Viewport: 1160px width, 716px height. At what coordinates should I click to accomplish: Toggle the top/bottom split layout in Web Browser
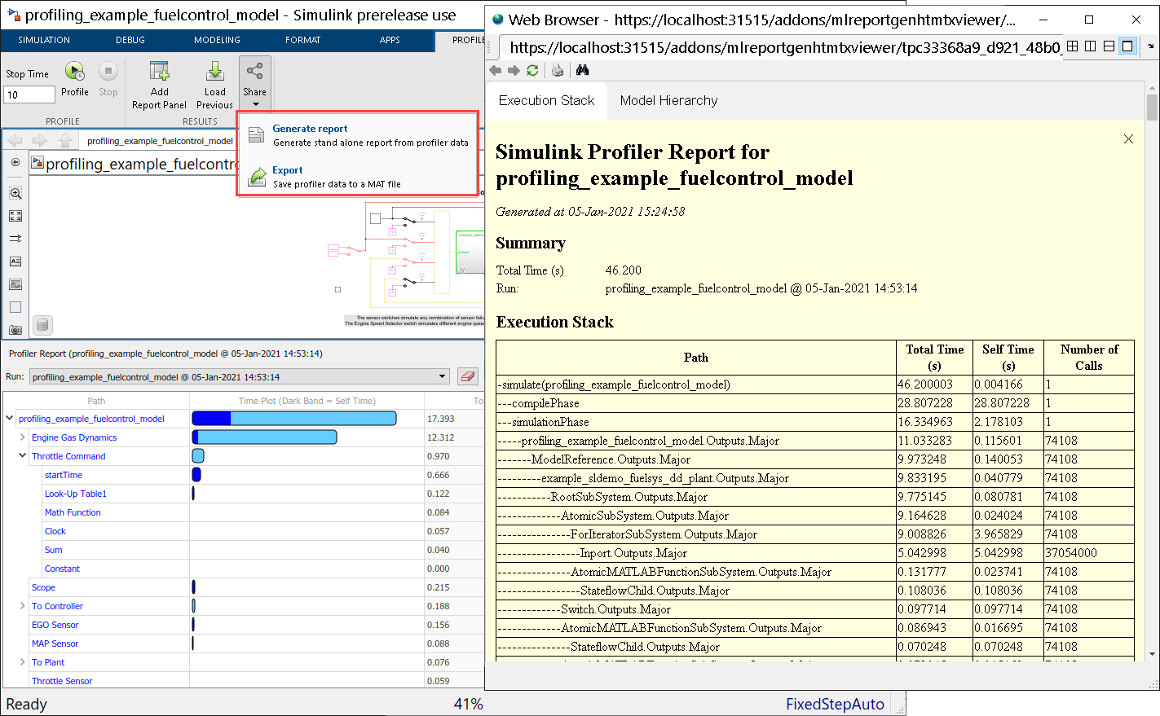(1109, 46)
